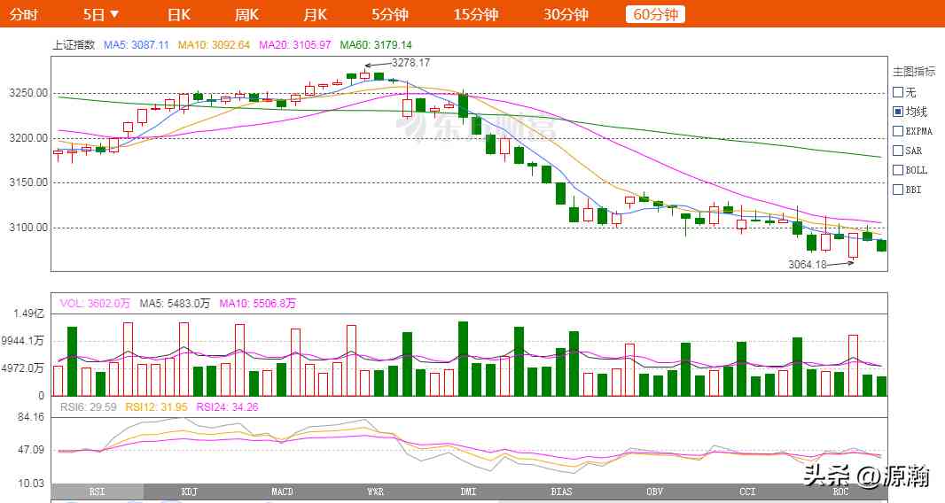The image size is (945, 503).
Task: Open the 月K monthly chart
Action: tap(315, 14)
